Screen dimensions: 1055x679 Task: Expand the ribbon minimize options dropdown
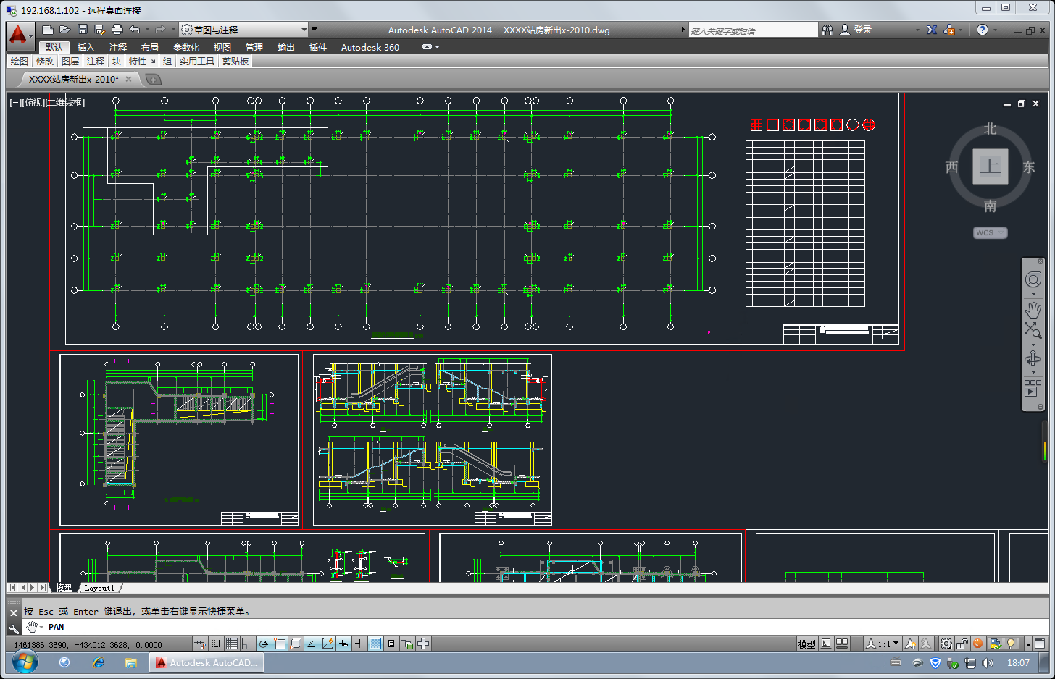[437, 47]
